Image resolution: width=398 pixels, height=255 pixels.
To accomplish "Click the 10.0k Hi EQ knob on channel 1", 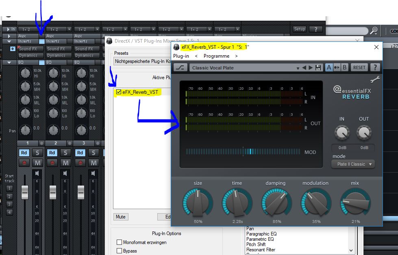I will [25, 73].
